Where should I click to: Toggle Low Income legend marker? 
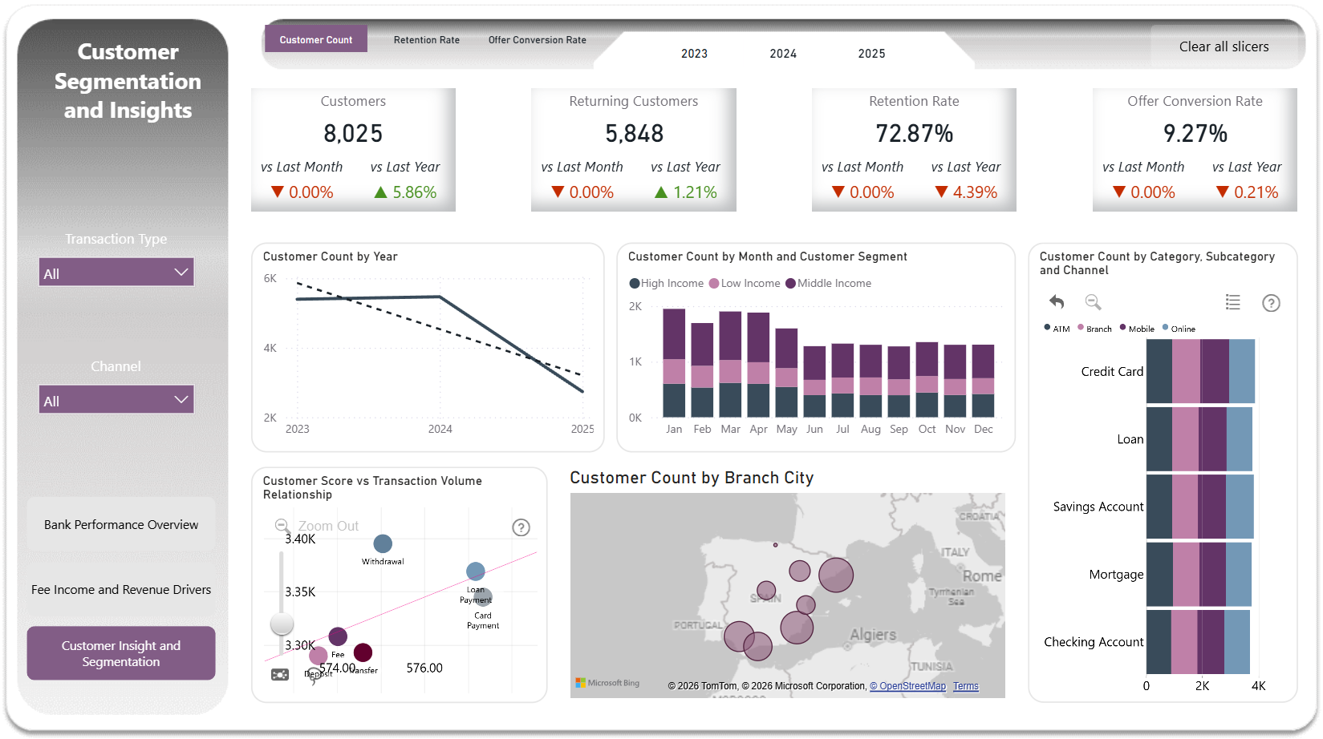coord(714,283)
